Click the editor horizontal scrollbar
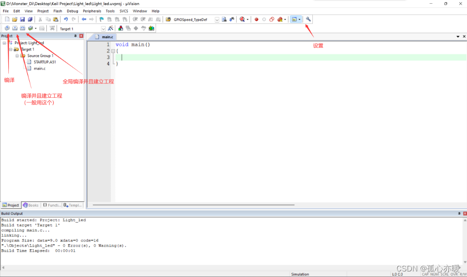Image resolution: width=467 pixels, height=277 pixels. coord(194,205)
